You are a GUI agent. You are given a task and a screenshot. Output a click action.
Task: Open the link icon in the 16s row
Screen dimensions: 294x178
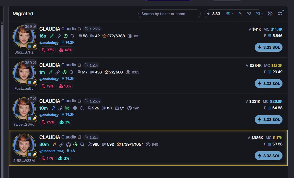click(59, 36)
